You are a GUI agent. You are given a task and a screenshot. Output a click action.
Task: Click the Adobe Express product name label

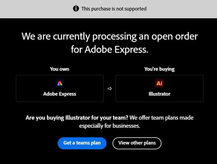click(60, 94)
